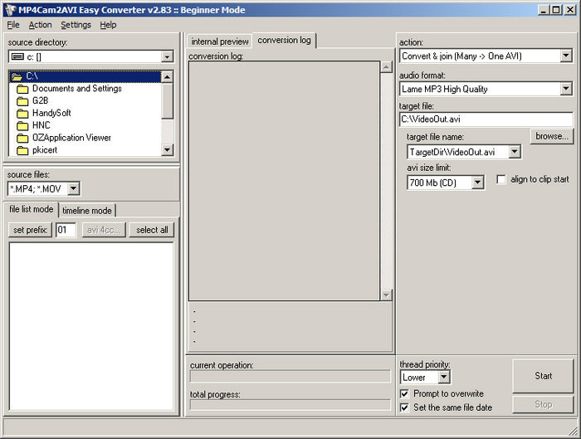
Task: Select Documents and Settings in folder tree
Action: point(77,89)
